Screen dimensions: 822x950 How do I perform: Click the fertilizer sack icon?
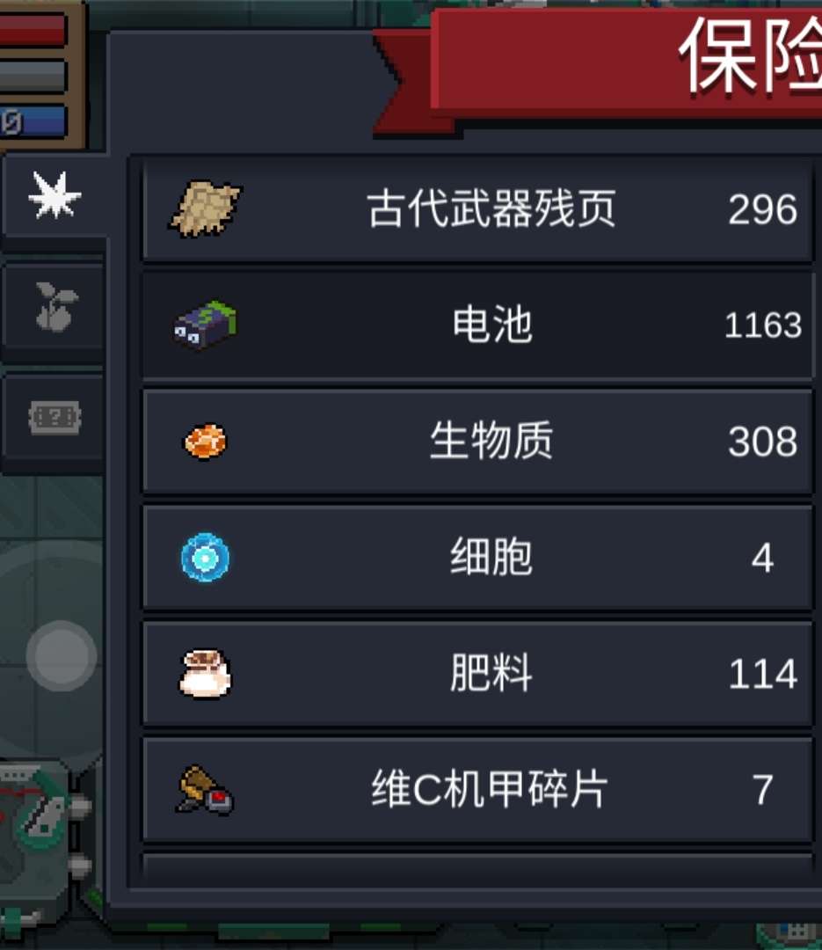[x=205, y=673]
